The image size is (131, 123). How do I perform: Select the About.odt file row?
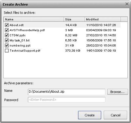tap(62, 25)
